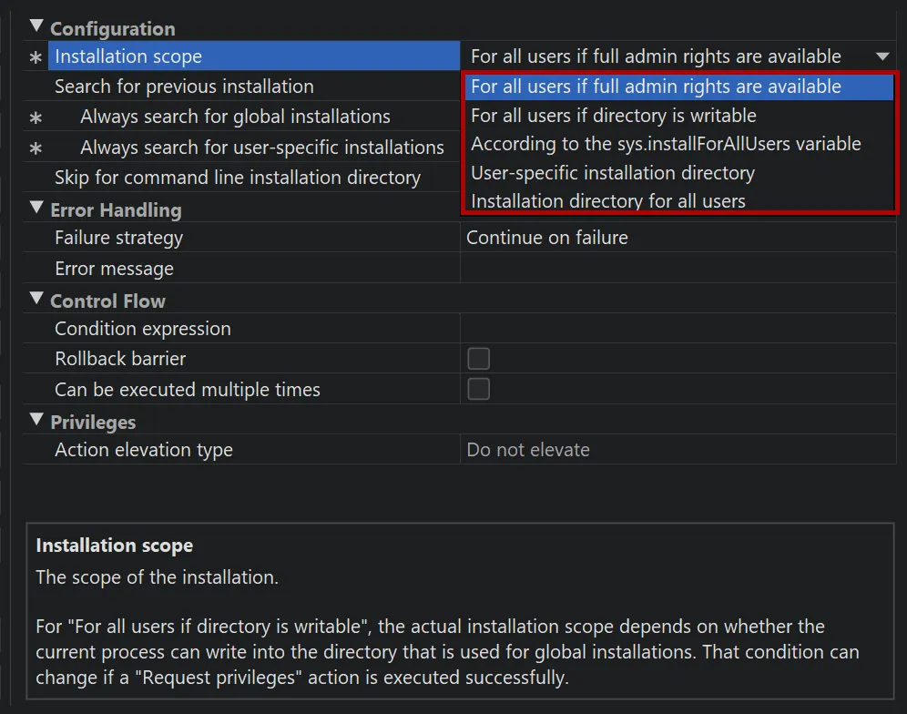The height and width of the screenshot is (714, 907).
Task: Pick 'User-specific installation directory' option
Action: (x=612, y=173)
